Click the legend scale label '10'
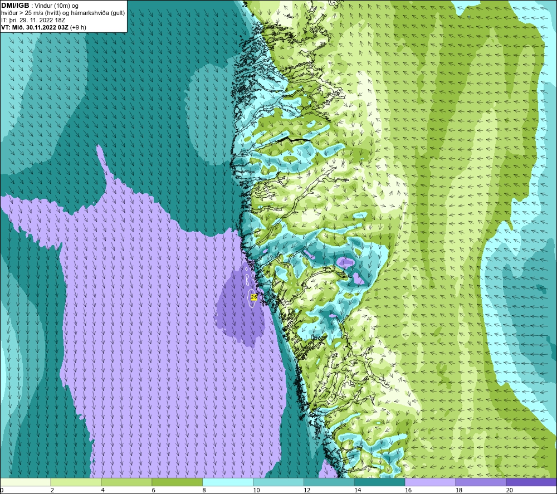The width and height of the screenshot is (557, 494). tap(256, 490)
